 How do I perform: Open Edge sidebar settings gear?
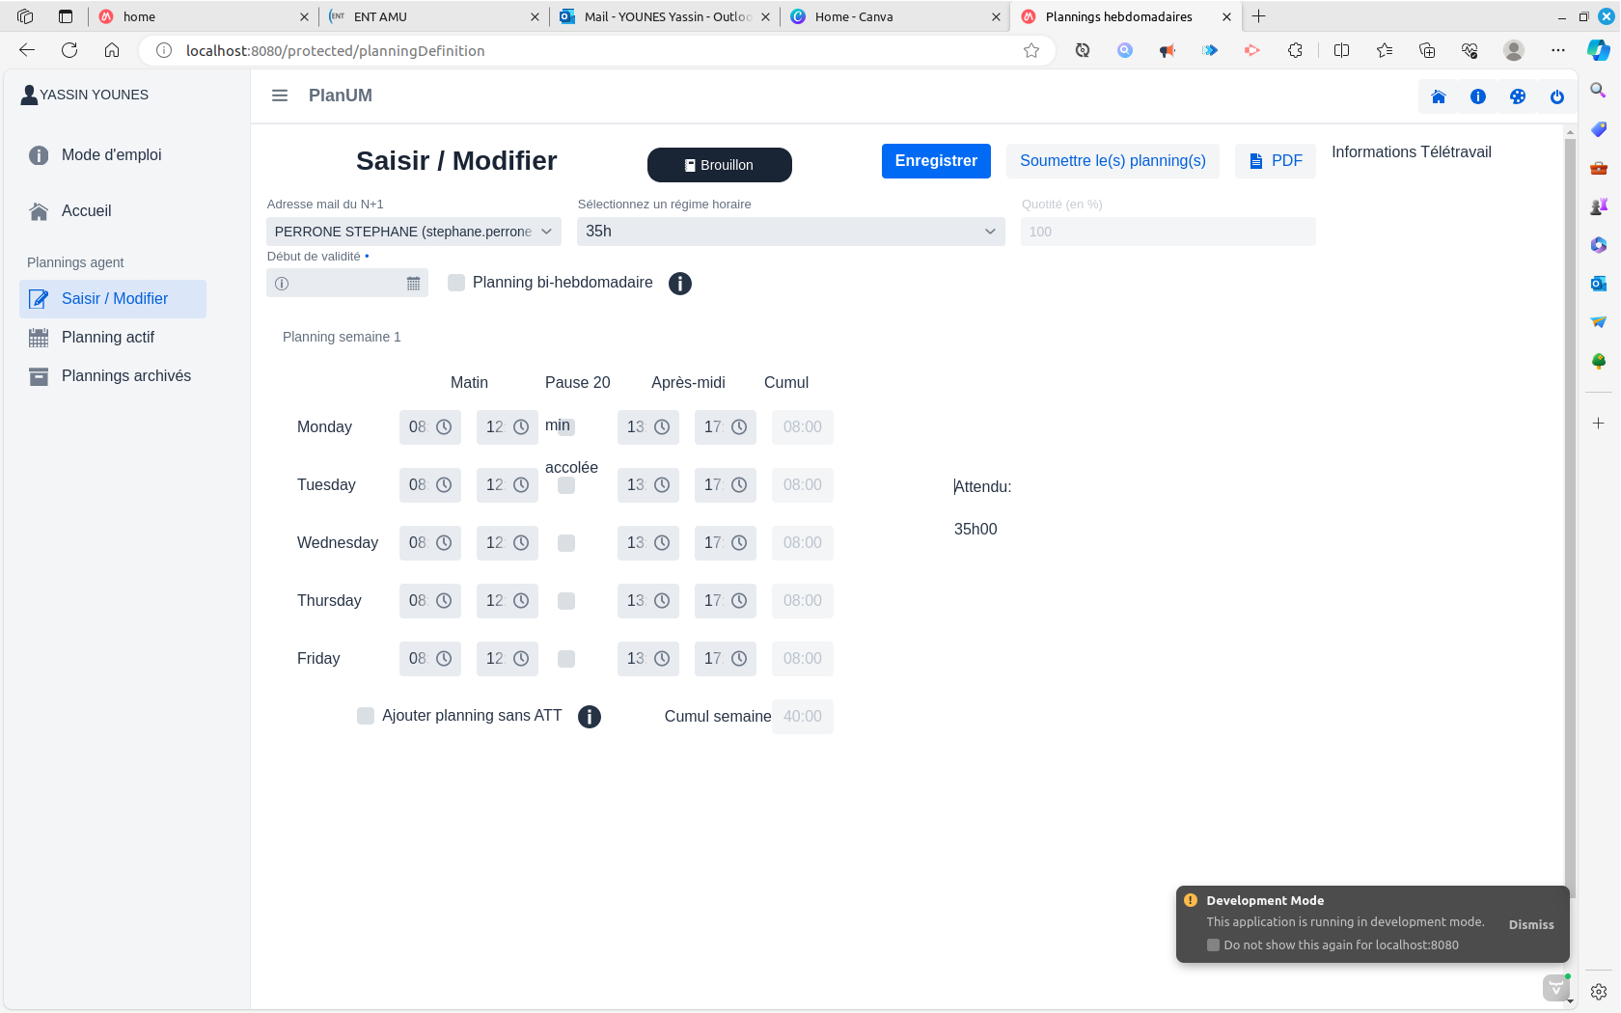tap(1599, 992)
